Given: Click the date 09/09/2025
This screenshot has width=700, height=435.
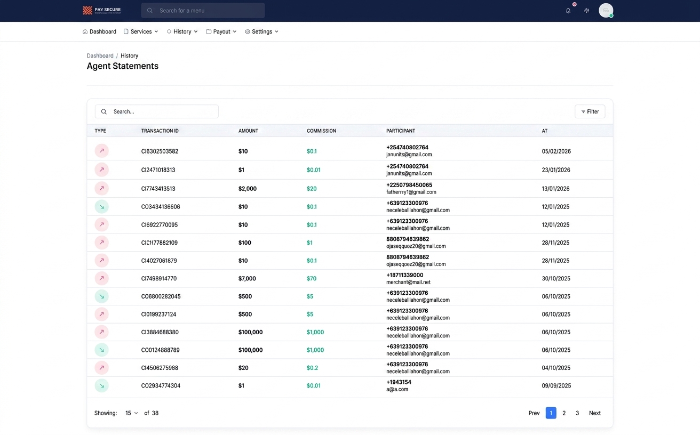Looking at the screenshot, I should click(x=556, y=385).
